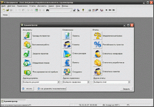
Task: Open Статистика клиентов icon
Action: coord(98,72)
